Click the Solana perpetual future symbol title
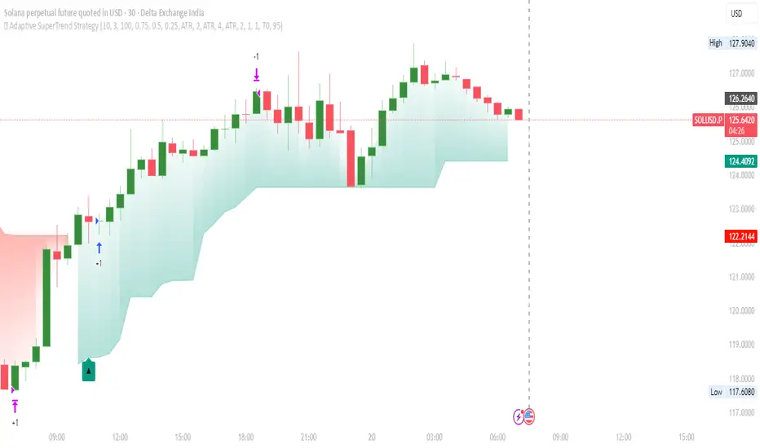The height and width of the screenshot is (448, 760). [114, 11]
